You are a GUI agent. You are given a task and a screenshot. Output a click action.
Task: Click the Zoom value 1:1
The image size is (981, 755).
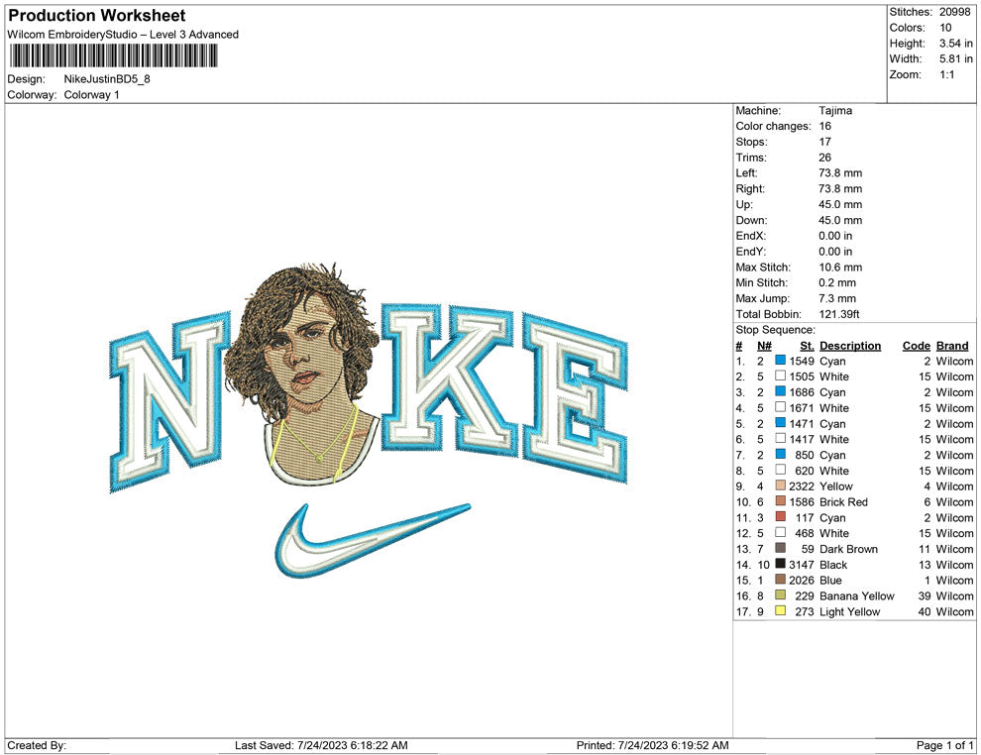(x=946, y=74)
